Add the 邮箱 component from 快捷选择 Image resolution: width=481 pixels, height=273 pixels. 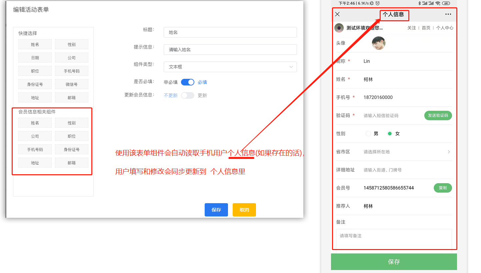pos(72,97)
